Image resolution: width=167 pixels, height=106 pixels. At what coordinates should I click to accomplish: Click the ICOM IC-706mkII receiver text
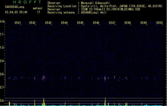point(110,9)
